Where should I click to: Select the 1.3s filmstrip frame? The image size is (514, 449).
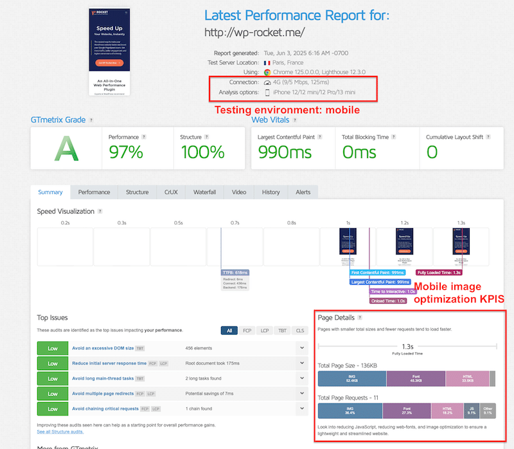461,247
